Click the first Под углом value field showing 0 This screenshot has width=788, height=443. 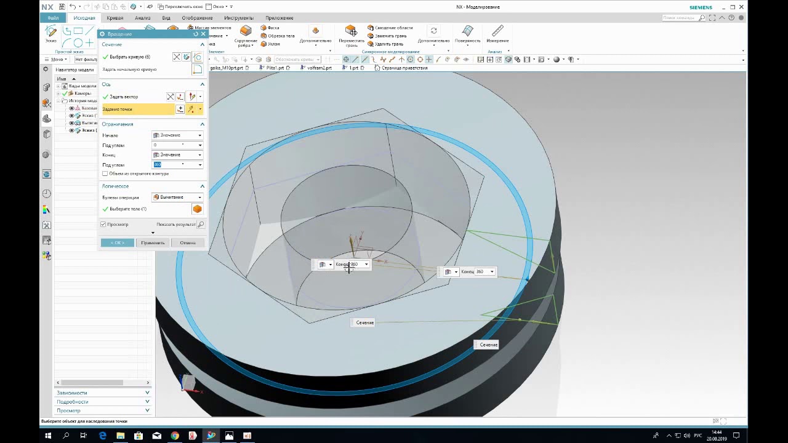click(x=177, y=145)
